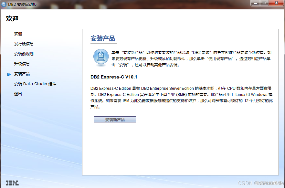285x188 pixels.
Task: Click the DB2 Express-C V10.1 heading
Action: tap(114, 77)
